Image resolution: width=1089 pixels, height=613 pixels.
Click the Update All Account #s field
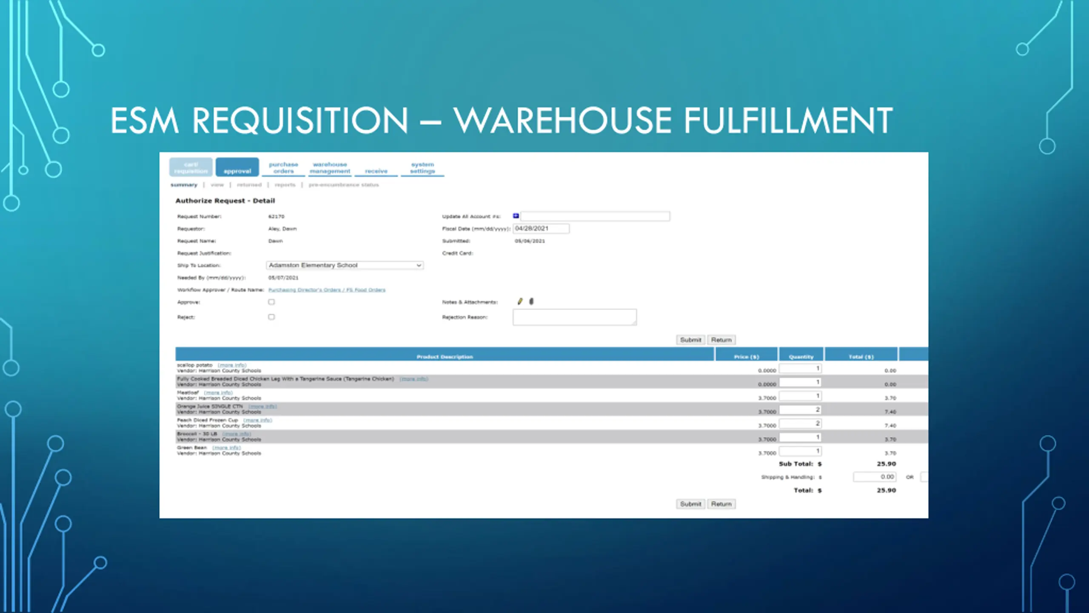tap(595, 216)
